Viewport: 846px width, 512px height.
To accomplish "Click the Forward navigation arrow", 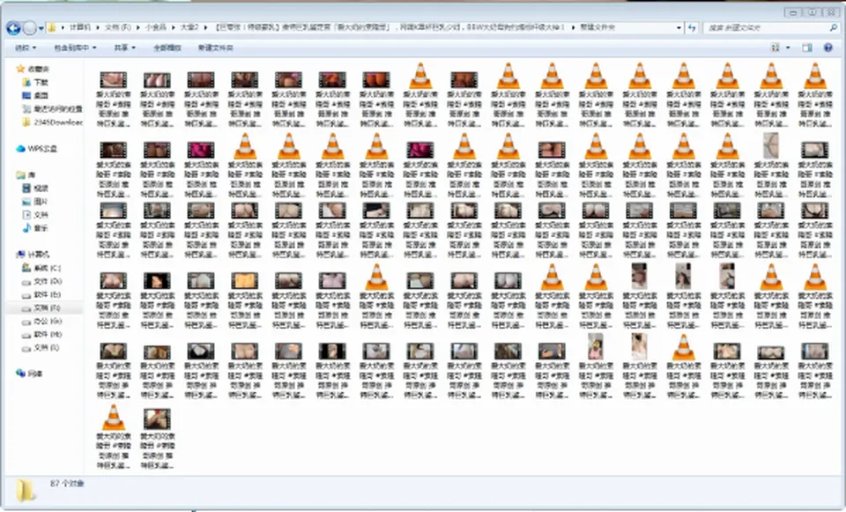I will click(x=30, y=28).
